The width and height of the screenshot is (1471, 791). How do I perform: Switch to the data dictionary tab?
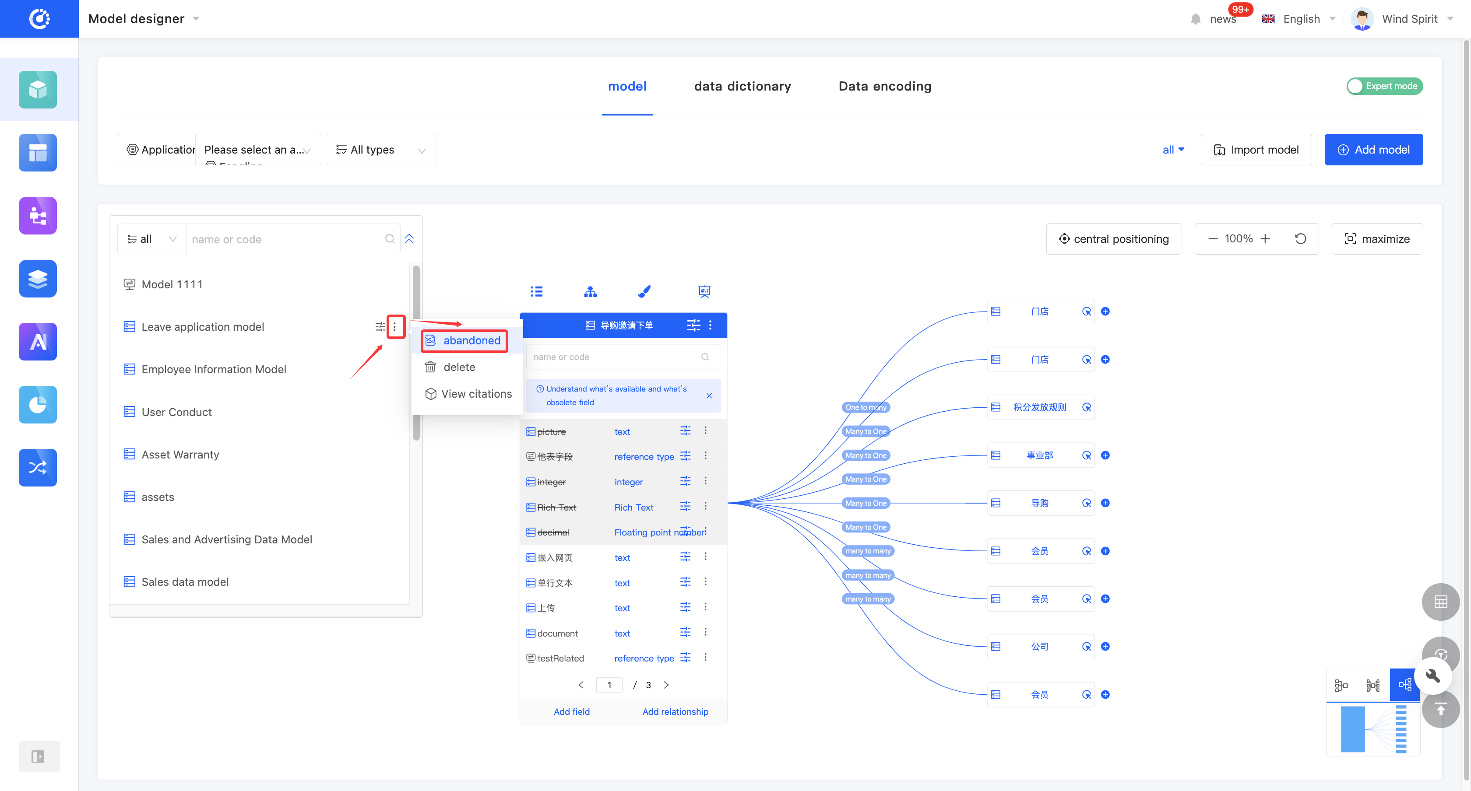click(x=742, y=86)
